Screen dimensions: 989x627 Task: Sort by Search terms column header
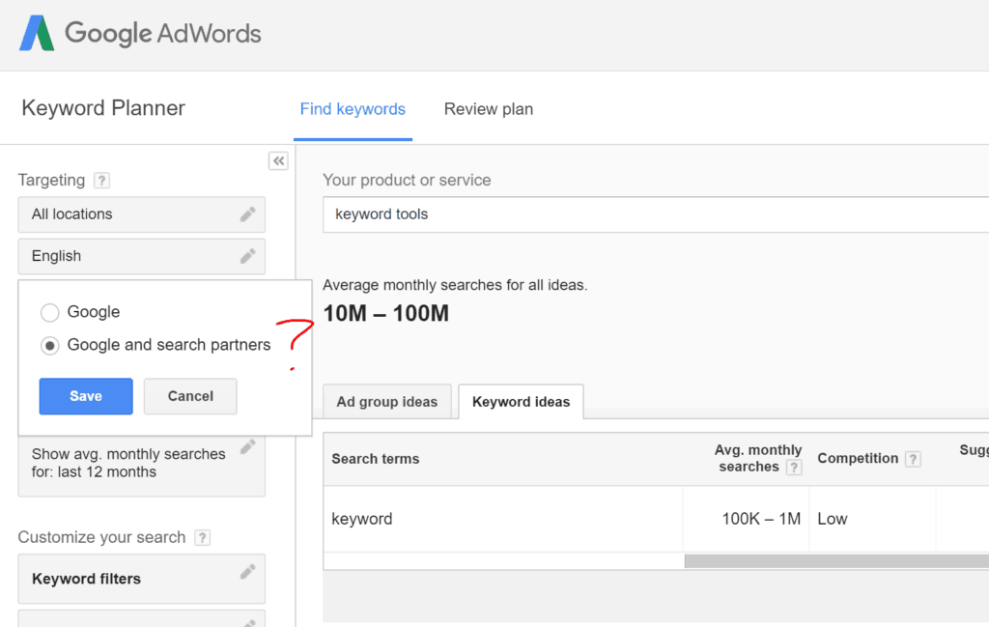376,459
